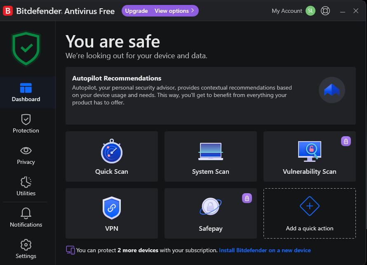Click the Upgrade button

tap(136, 11)
